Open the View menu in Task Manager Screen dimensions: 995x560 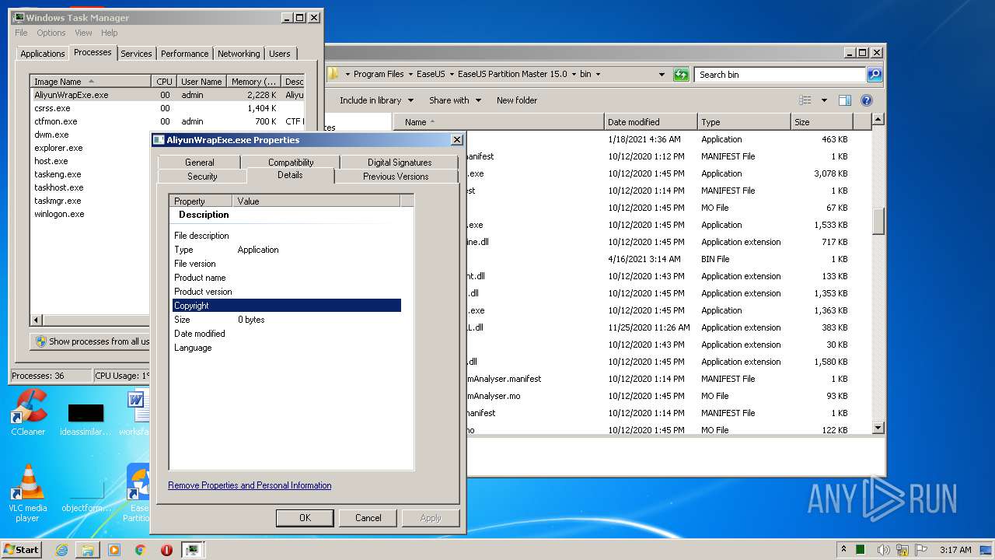(x=83, y=33)
